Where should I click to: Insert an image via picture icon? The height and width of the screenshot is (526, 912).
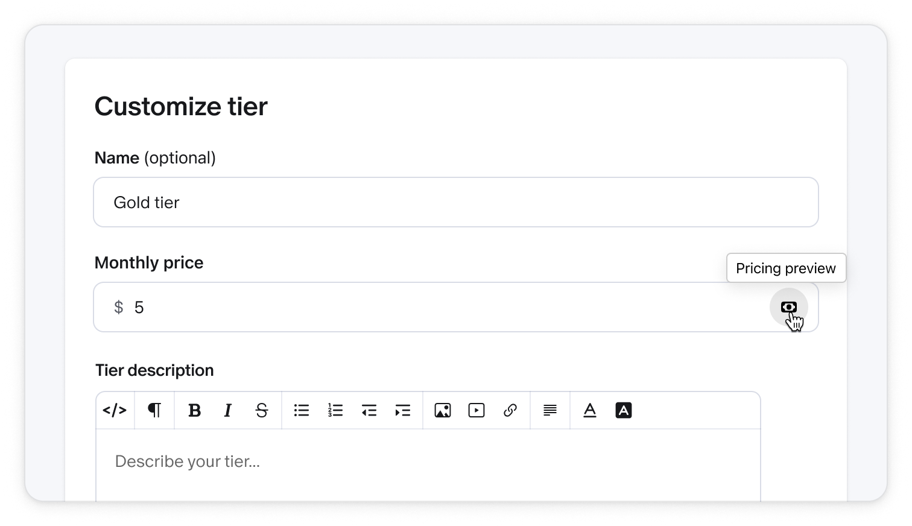[x=443, y=411]
